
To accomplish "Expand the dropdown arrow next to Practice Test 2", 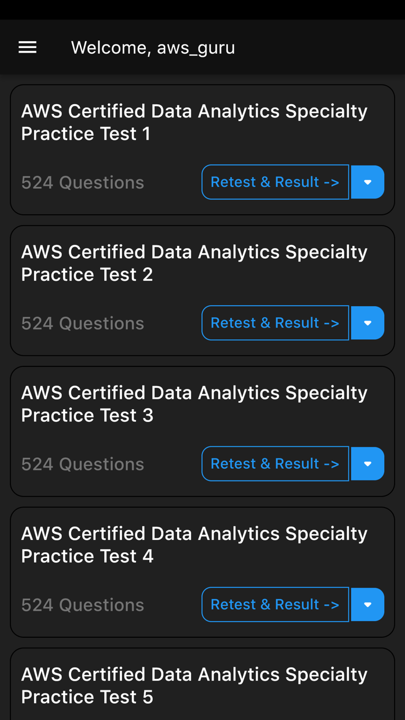I will point(367,322).
